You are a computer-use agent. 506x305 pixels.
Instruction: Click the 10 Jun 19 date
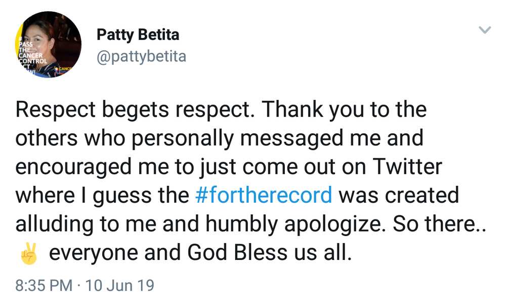[120, 286]
